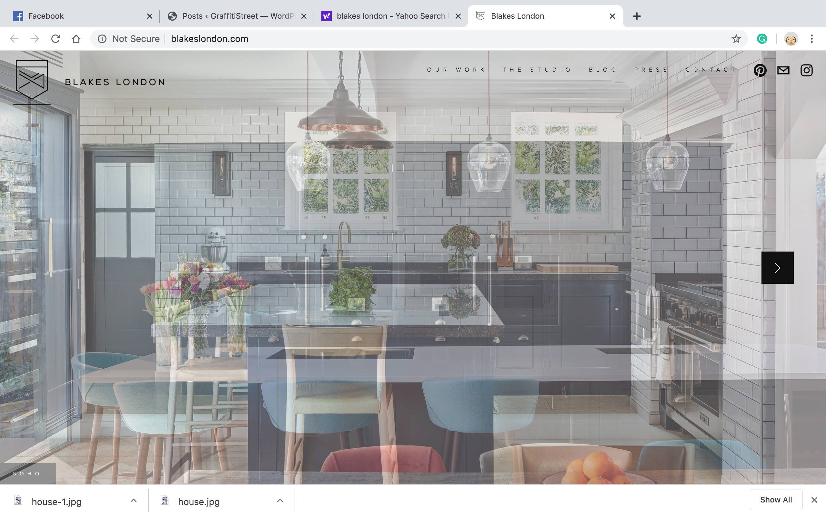
Task: Open the Chrome profile avatar
Action: click(x=791, y=39)
